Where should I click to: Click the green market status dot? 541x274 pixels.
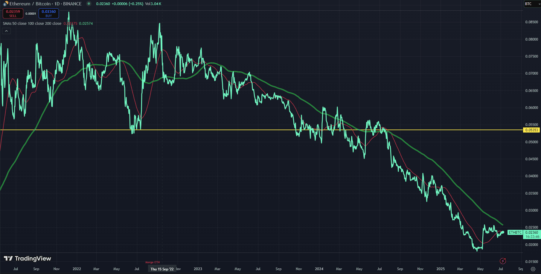click(89, 4)
